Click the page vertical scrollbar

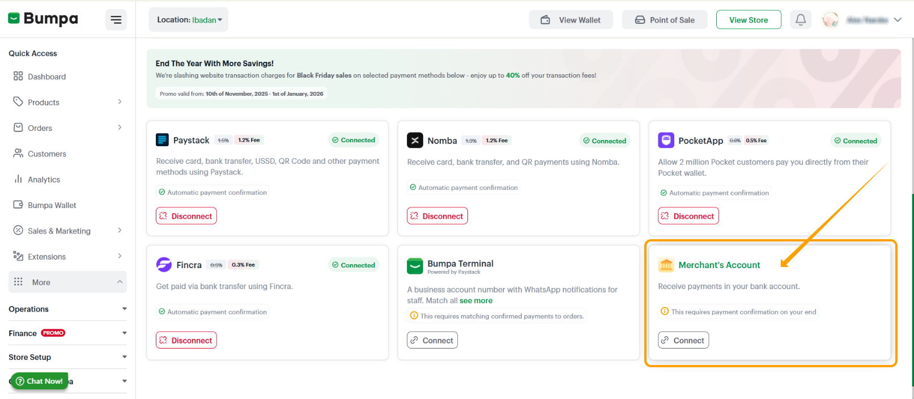(x=912, y=289)
